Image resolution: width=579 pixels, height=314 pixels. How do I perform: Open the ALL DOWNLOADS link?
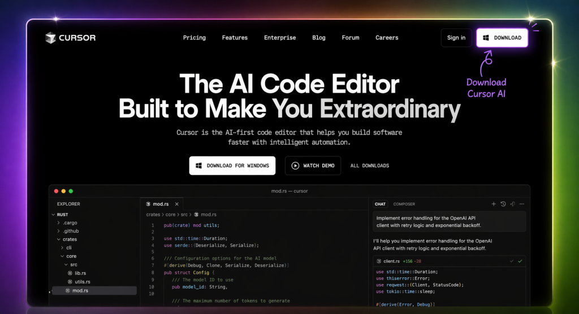pyautogui.click(x=370, y=165)
